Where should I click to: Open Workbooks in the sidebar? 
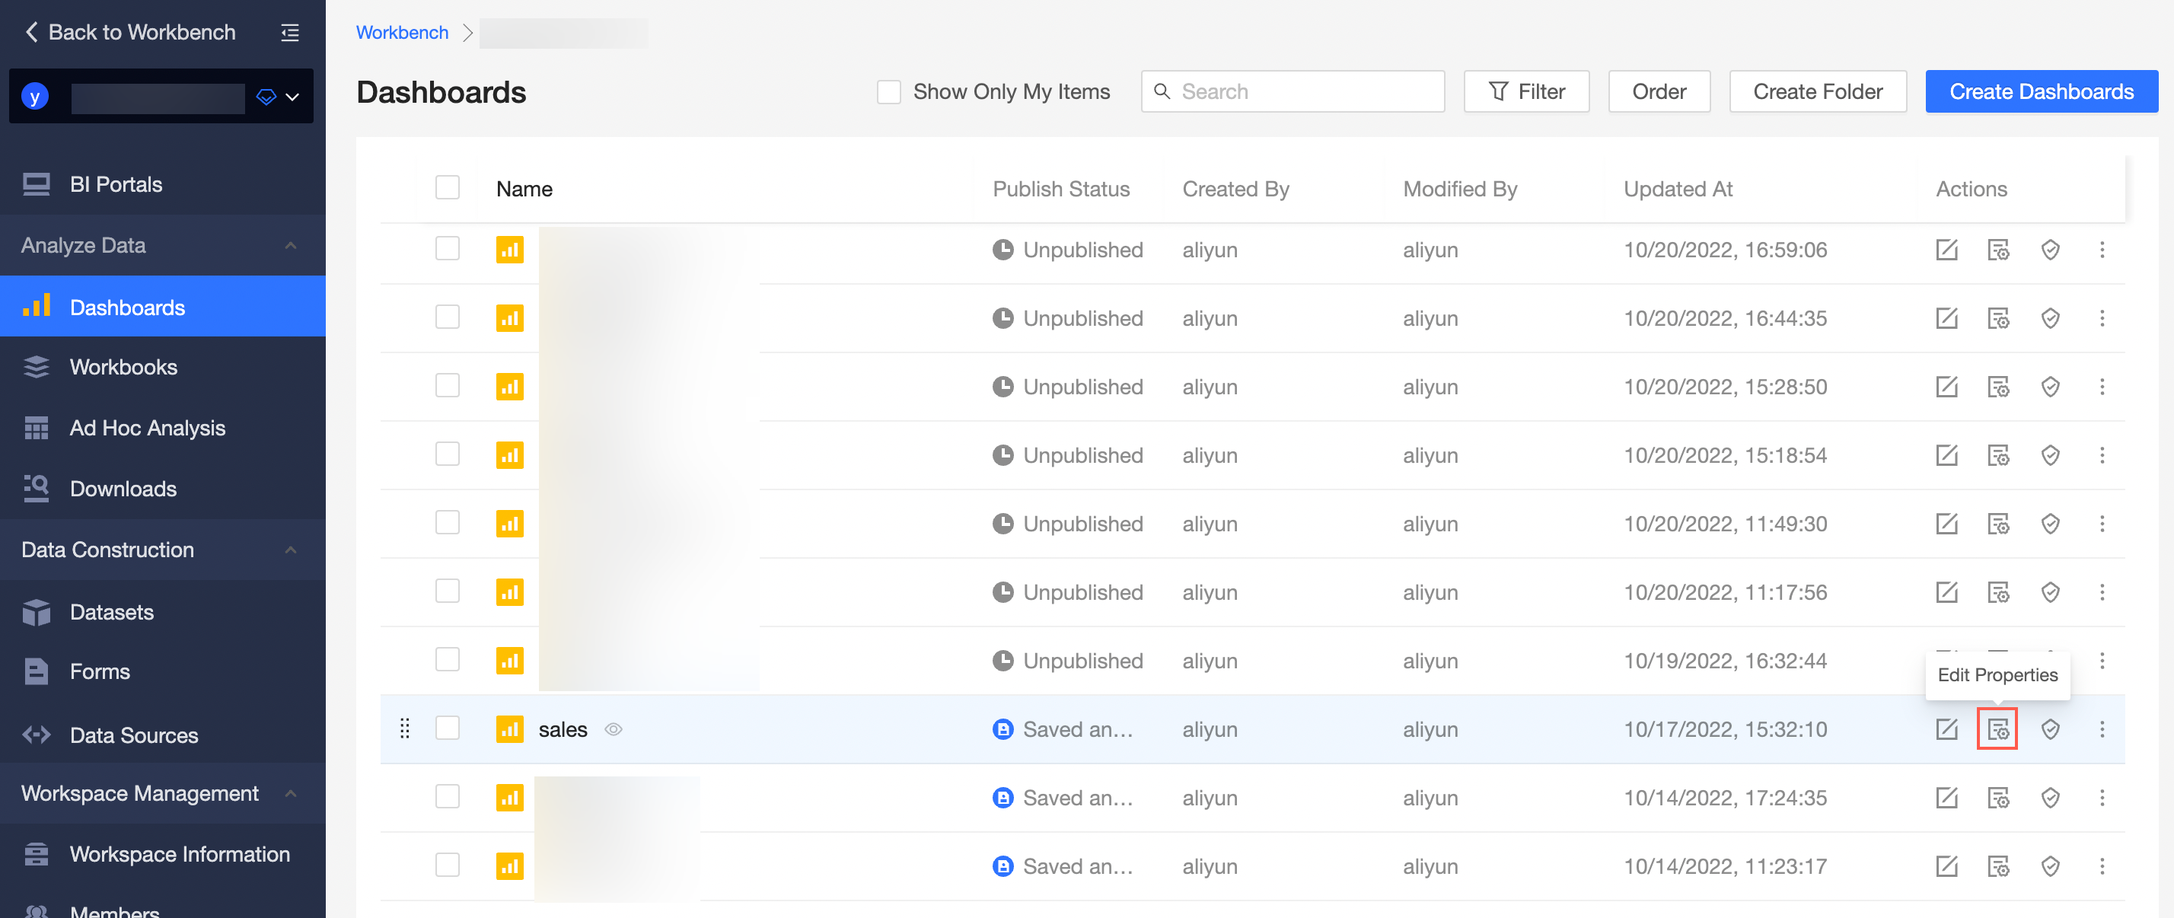pyautogui.click(x=123, y=367)
